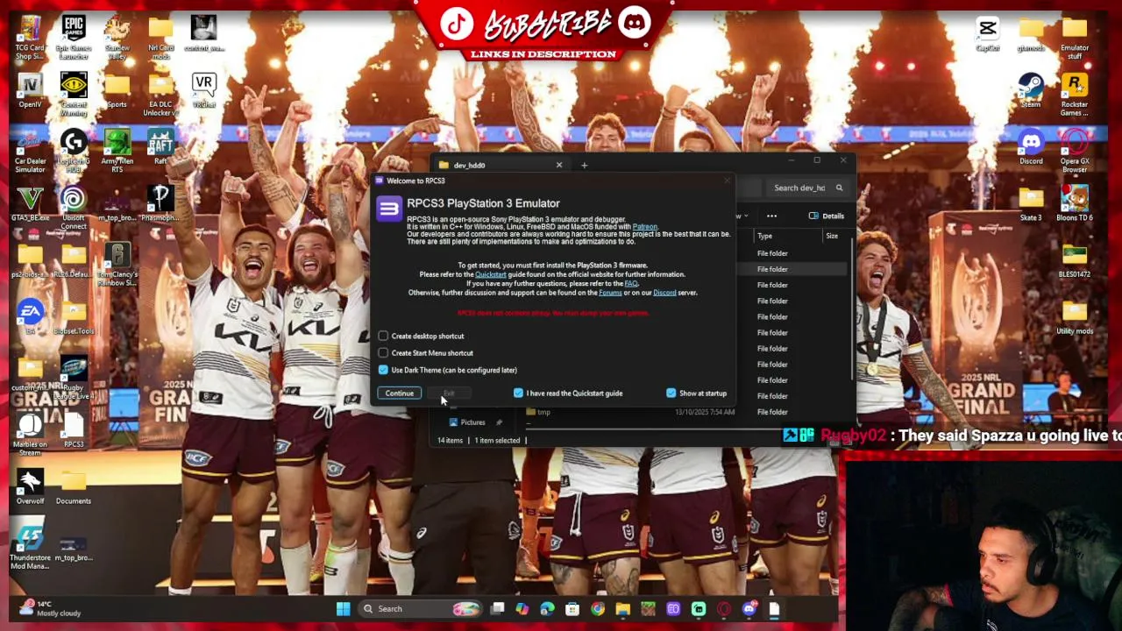Launch Microsoft Edge from the taskbar

[547, 609]
